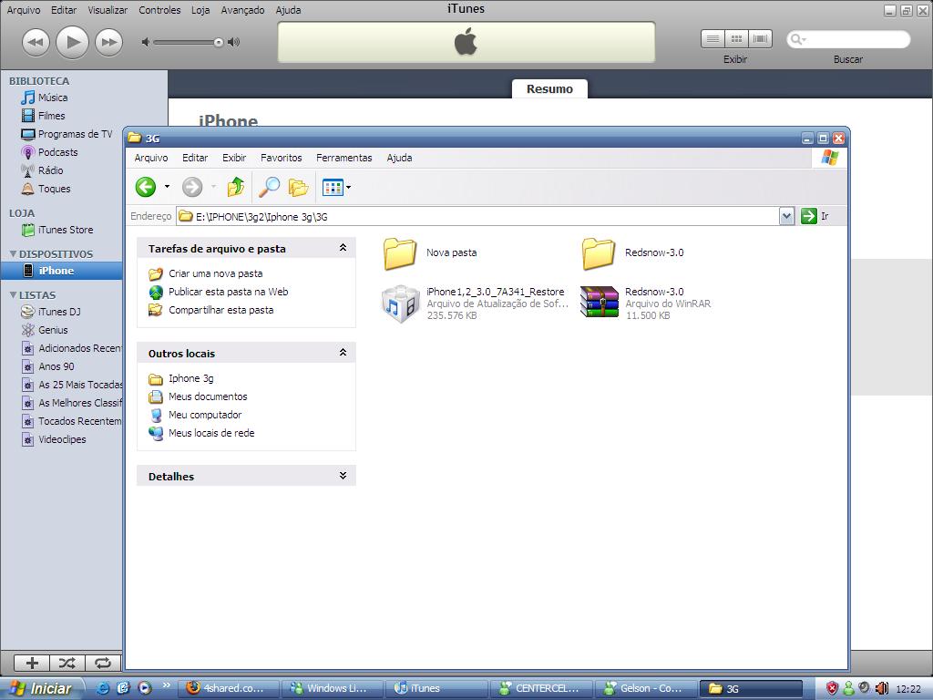The width and height of the screenshot is (933, 700).
Task: Open the 4shared.co… Firefox taskbar button
Action: (x=230, y=689)
